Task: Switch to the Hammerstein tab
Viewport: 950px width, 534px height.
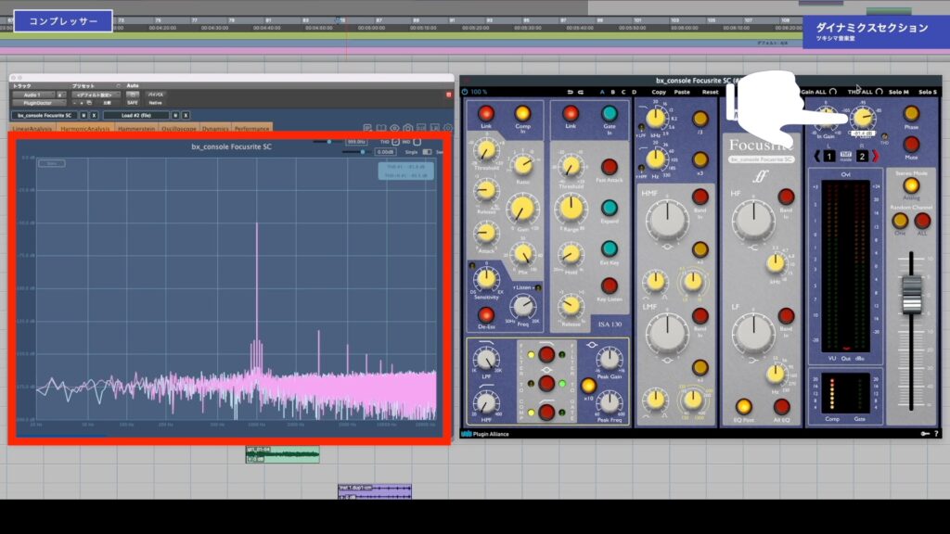Action: (136, 128)
